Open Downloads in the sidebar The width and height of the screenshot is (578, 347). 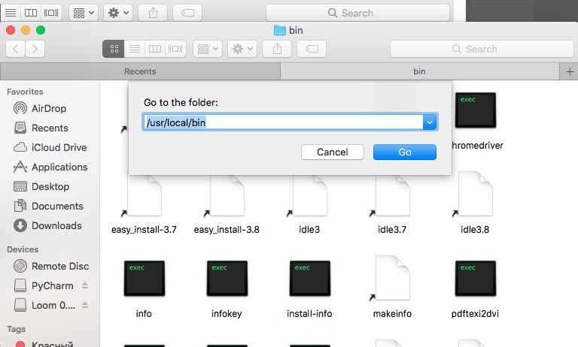tap(47, 225)
